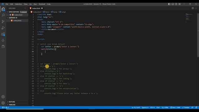Expand the Outline section
This screenshot has width=199, height=112.
17,102
